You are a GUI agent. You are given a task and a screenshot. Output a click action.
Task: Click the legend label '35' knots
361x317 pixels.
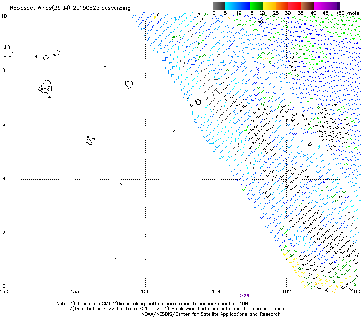click(x=301, y=13)
